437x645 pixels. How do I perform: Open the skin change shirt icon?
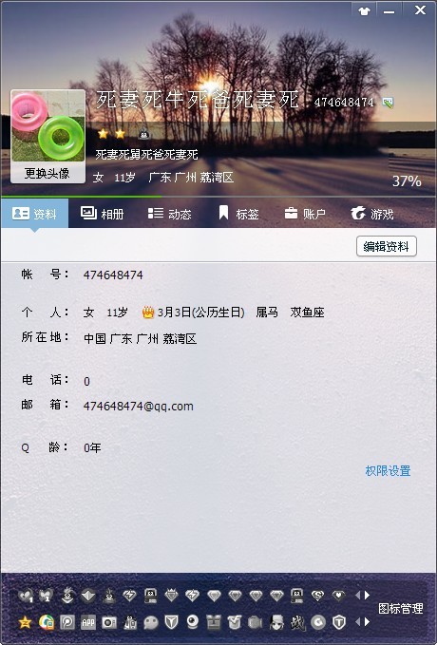(x=364, y=11)
